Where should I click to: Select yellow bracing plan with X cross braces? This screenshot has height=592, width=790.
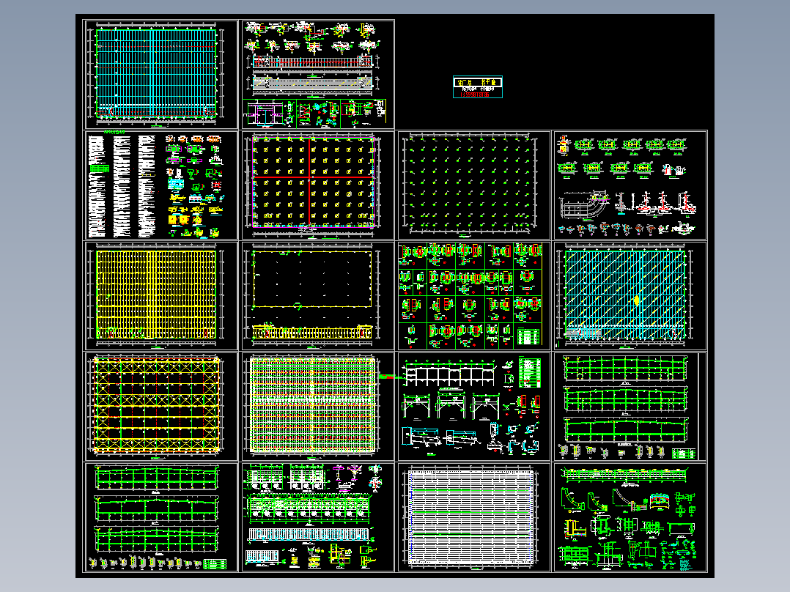point(160,406)
